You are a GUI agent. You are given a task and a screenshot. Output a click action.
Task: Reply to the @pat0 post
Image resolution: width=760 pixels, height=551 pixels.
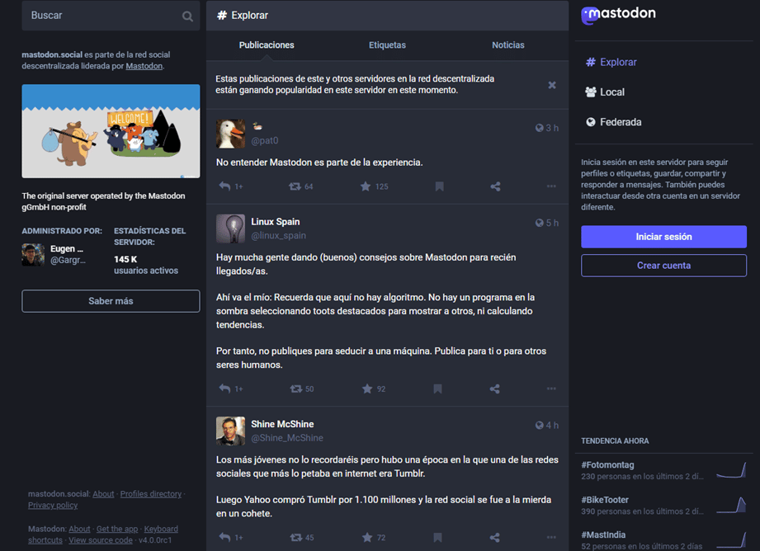pos(224,186)
